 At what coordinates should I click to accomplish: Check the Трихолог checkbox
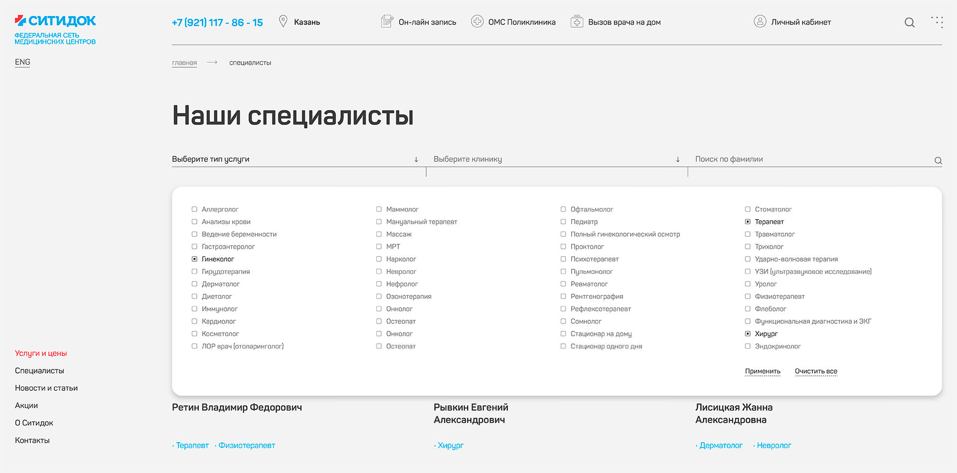748,246
